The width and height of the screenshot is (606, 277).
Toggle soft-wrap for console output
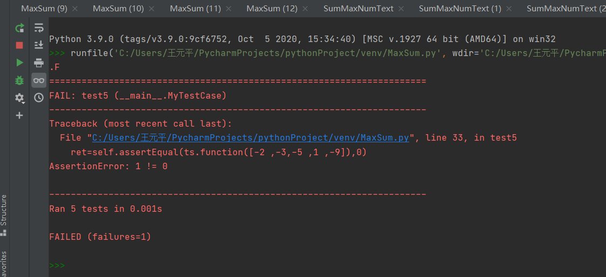39,28
